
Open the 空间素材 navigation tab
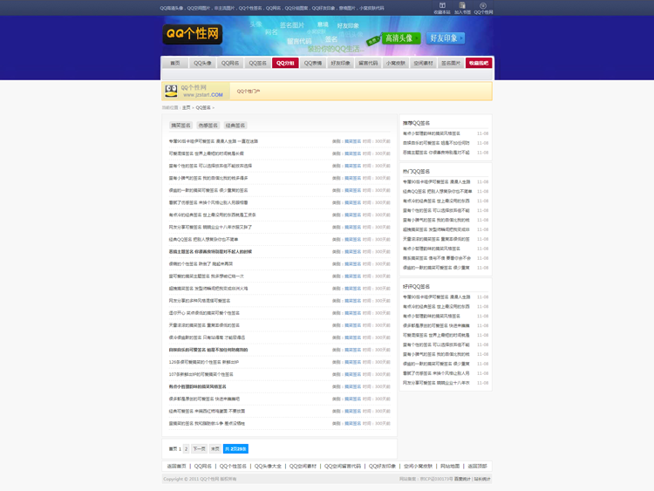[423, 63]
